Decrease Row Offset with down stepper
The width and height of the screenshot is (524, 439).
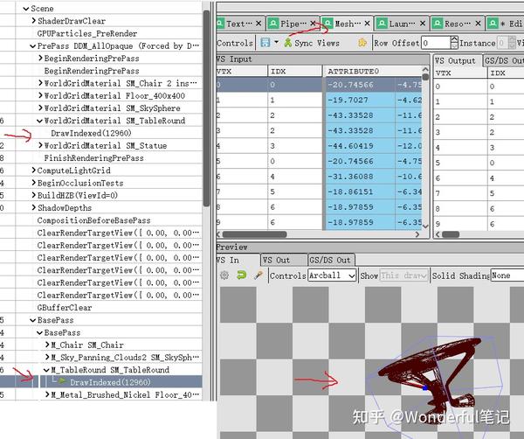(454, 46)
